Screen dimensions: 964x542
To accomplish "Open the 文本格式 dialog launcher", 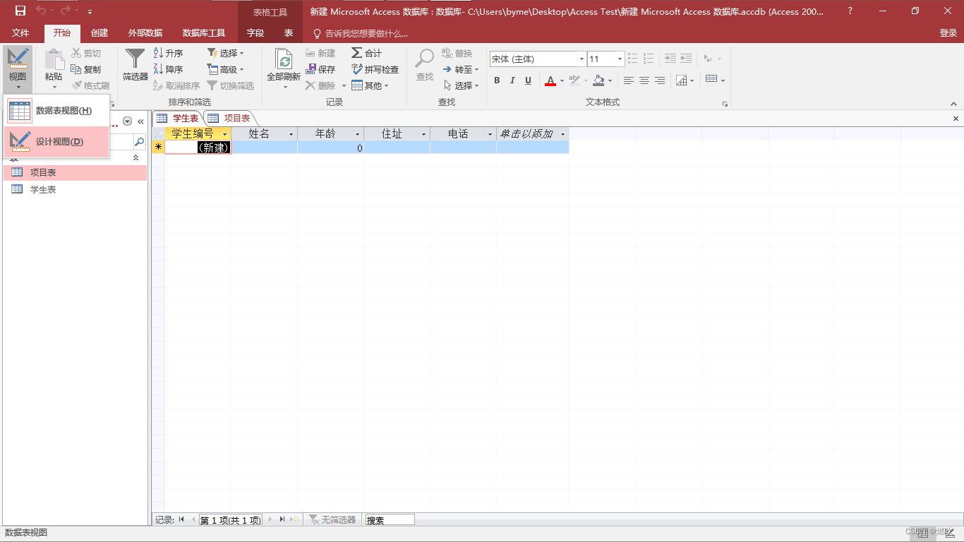I will tap(725, 104).
